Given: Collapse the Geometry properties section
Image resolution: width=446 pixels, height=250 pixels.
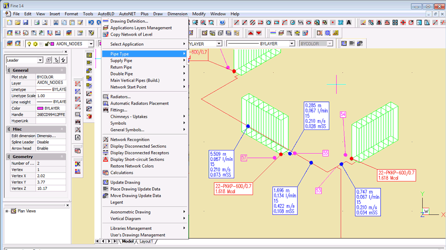Looking at the screenshot, I should [x=62, y=157].
